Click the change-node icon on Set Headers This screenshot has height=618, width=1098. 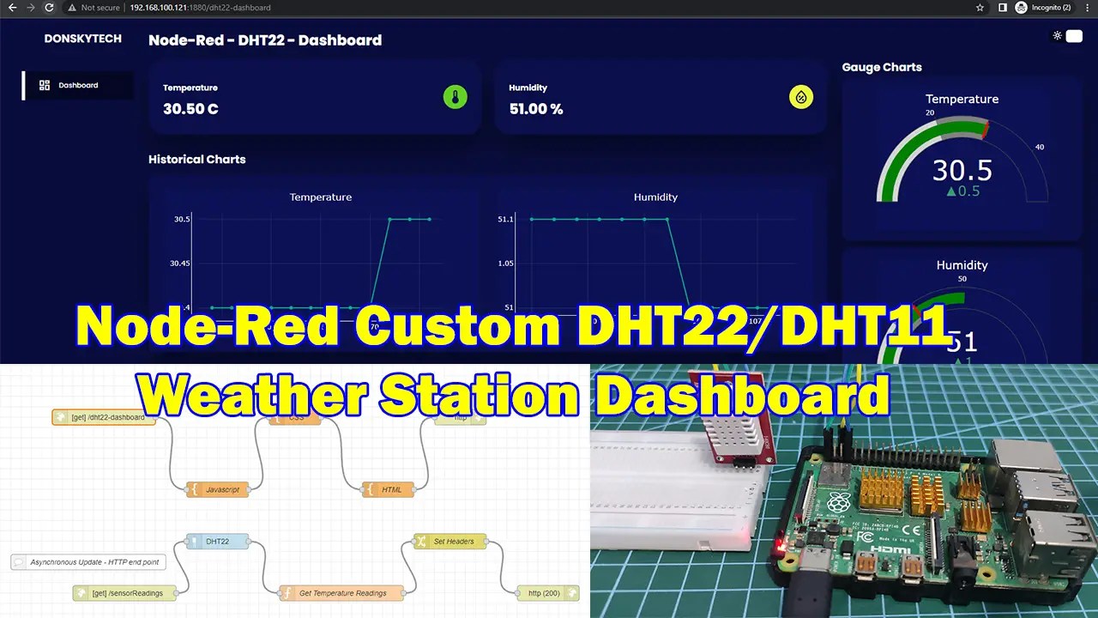[x=422, y=542]
